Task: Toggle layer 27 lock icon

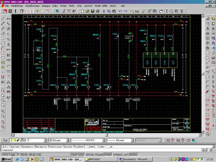Action: click(x=18, y=140)
